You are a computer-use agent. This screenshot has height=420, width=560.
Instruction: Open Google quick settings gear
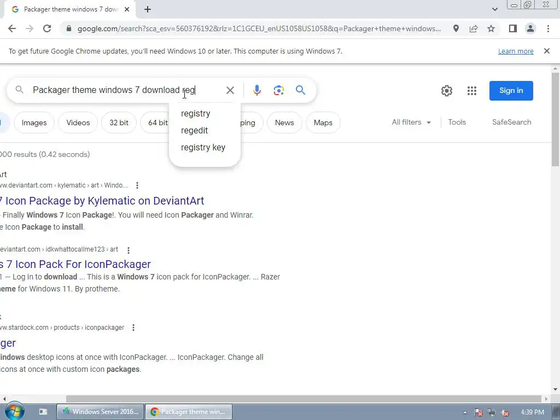tap(446, 91)
